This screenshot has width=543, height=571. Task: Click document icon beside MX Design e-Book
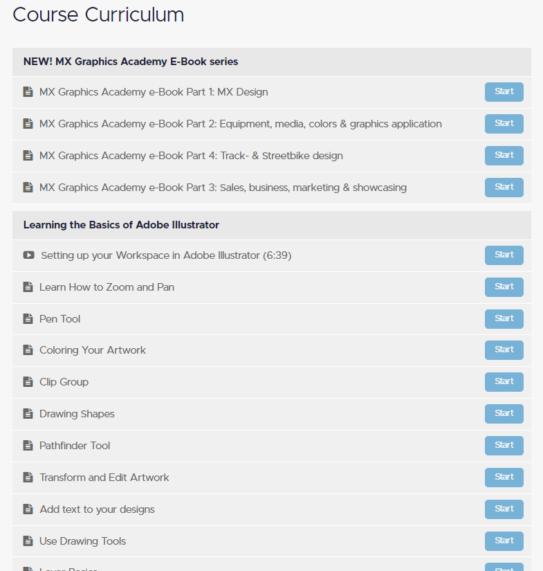coord(28,92)
